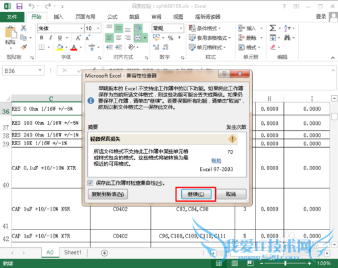This screenshot has height=268, width=338.
Task: Click the 登录 sign-in link
Action: click(321, 16)
